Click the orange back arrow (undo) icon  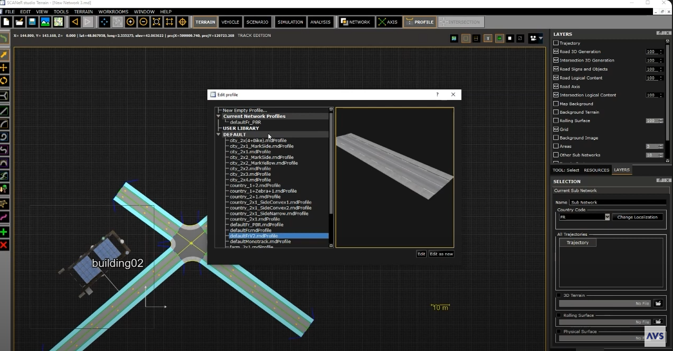point(75,22)
